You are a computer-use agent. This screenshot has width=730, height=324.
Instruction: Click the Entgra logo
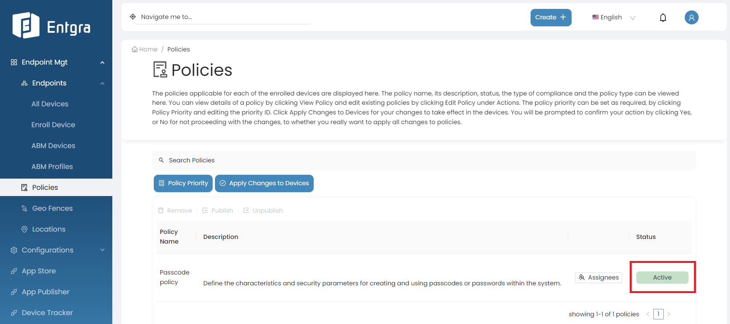pos(52,26)
